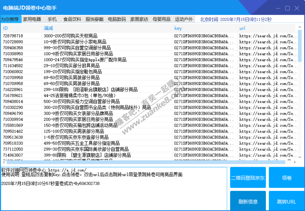Select the 手机 tab

pos(52,19)
